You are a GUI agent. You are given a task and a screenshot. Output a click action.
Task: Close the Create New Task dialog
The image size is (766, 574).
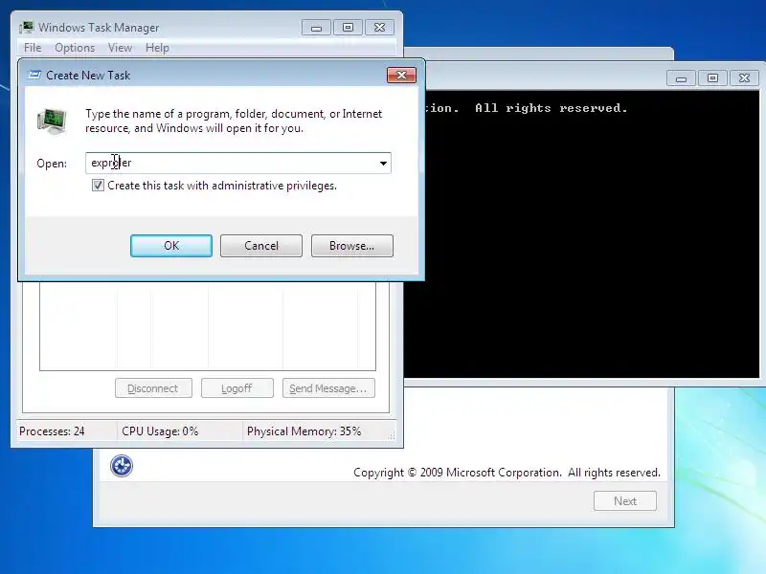pyautogui.click(x=401, y=76)
